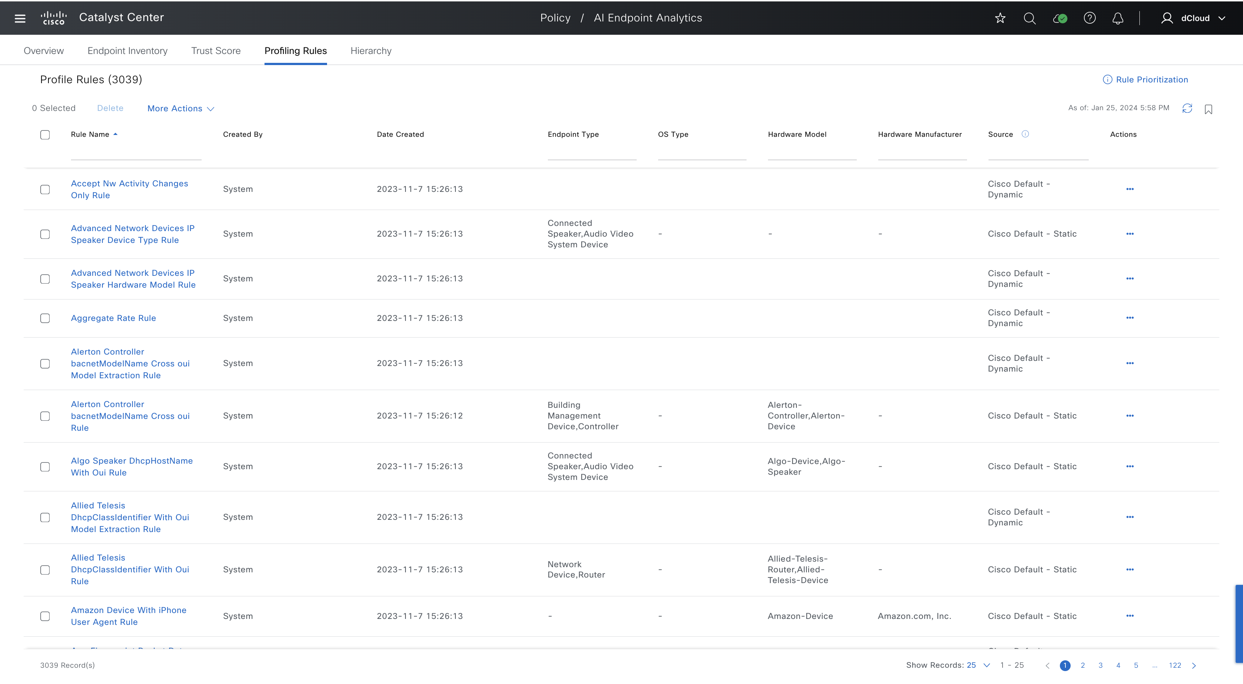The width and height of the screenshot is (1243, 684).
Task: Open the Hierarchy tab
Action: 371,51
